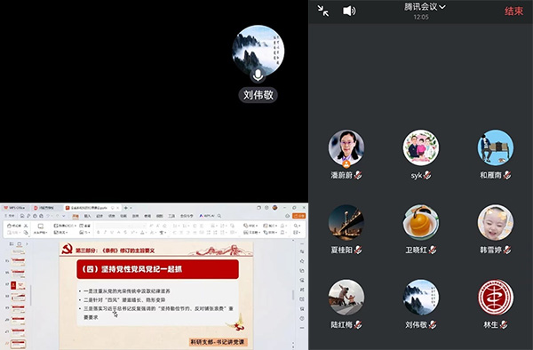The width and height of the screenshot is (533, 350).
Task: Click the search magnifier in WPS ribbon tabs
Action: 219,216
